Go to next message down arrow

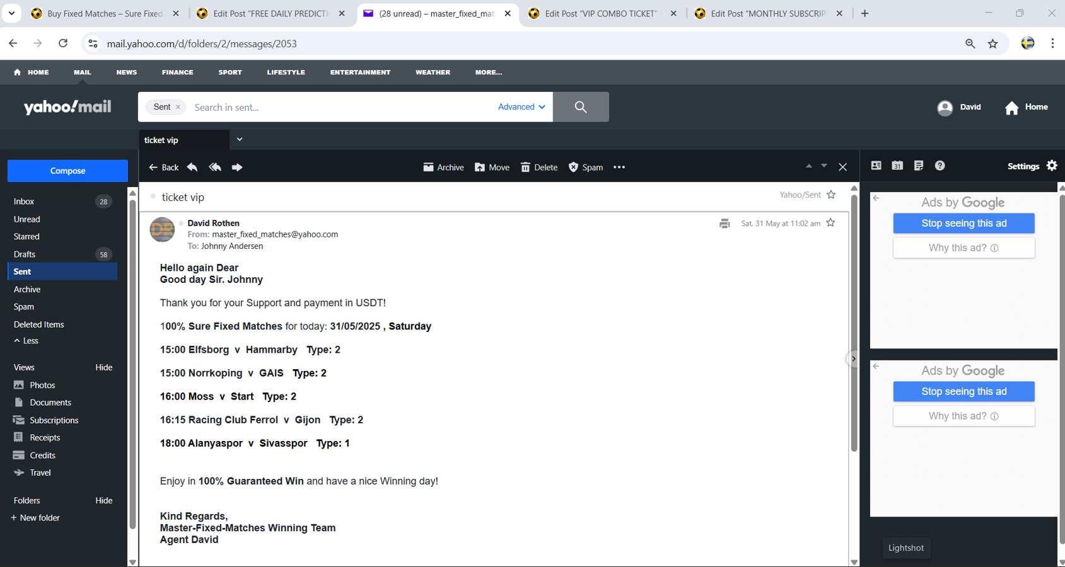(824, 166)
